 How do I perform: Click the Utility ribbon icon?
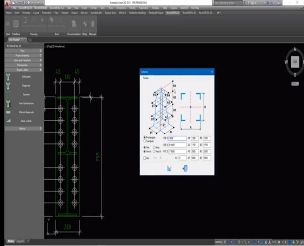(85, 24)
